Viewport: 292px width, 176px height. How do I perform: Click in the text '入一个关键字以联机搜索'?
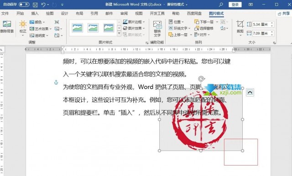point(94,74)
